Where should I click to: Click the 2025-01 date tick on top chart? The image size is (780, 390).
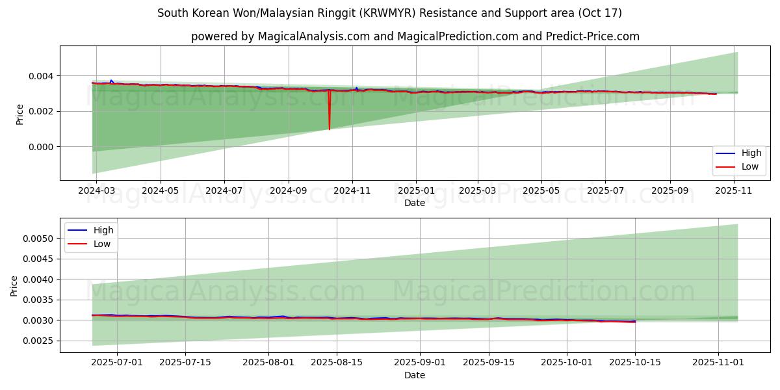(x=415, y=191)
